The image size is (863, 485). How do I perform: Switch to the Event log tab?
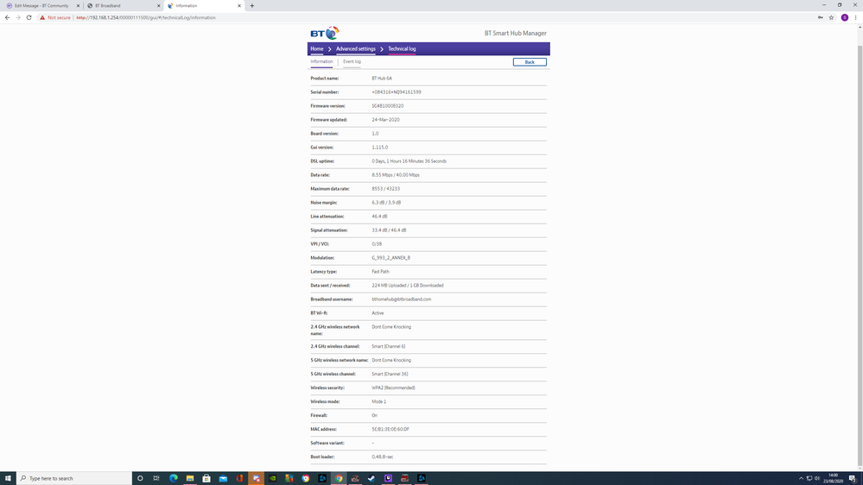pyautogui.click(x=352, y=61)
